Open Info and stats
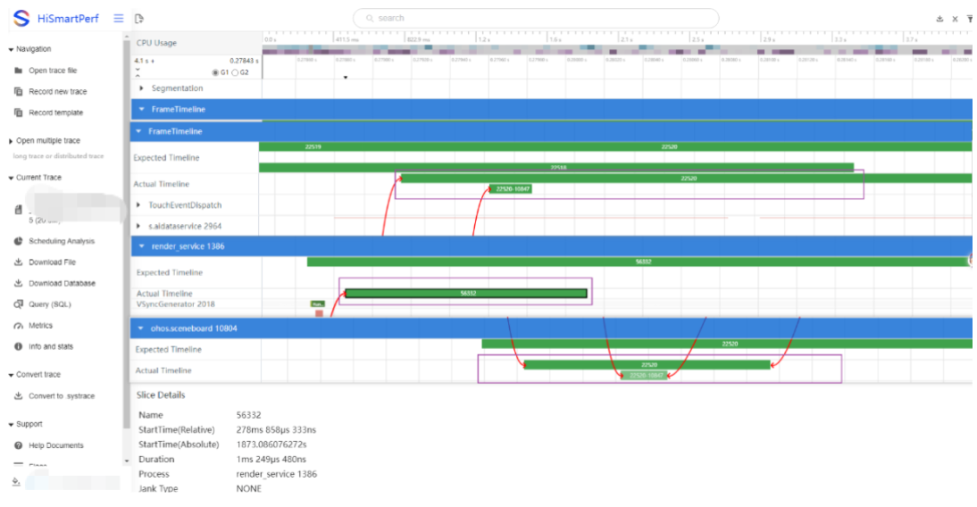977x507 pixels. point(51,346)
